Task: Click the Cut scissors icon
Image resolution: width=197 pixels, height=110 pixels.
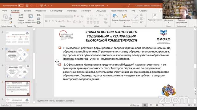Action: (x=11, y=15)
